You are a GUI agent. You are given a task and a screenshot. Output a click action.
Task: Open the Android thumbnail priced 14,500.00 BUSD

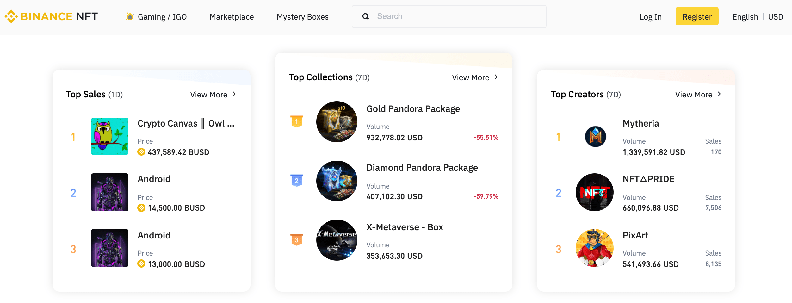coord(110,192)
